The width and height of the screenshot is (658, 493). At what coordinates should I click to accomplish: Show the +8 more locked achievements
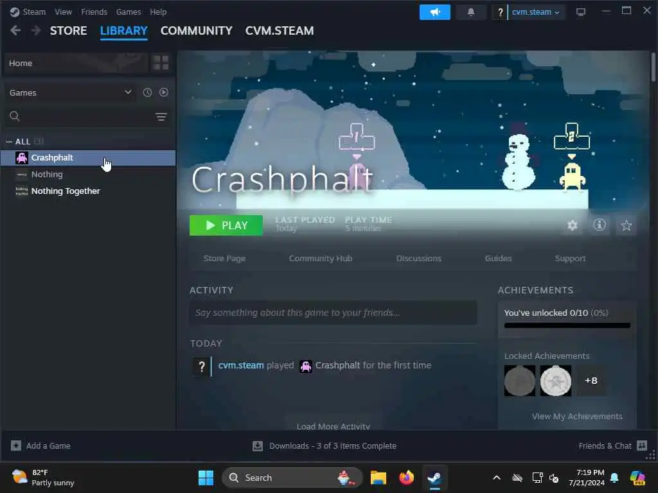tap(591, 381)
